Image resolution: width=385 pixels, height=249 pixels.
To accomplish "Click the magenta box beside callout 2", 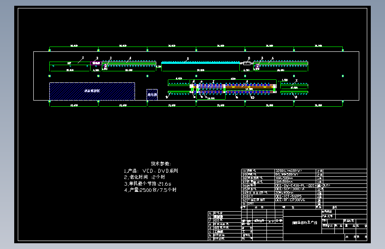I will (96, 63).
